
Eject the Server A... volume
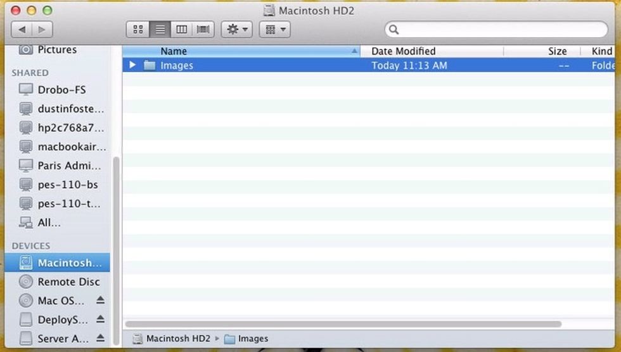click(x=100, y=339)
